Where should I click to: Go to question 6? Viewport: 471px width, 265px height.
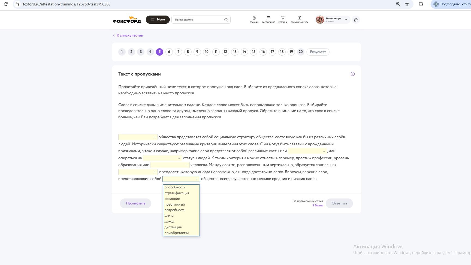coord(169,52)
